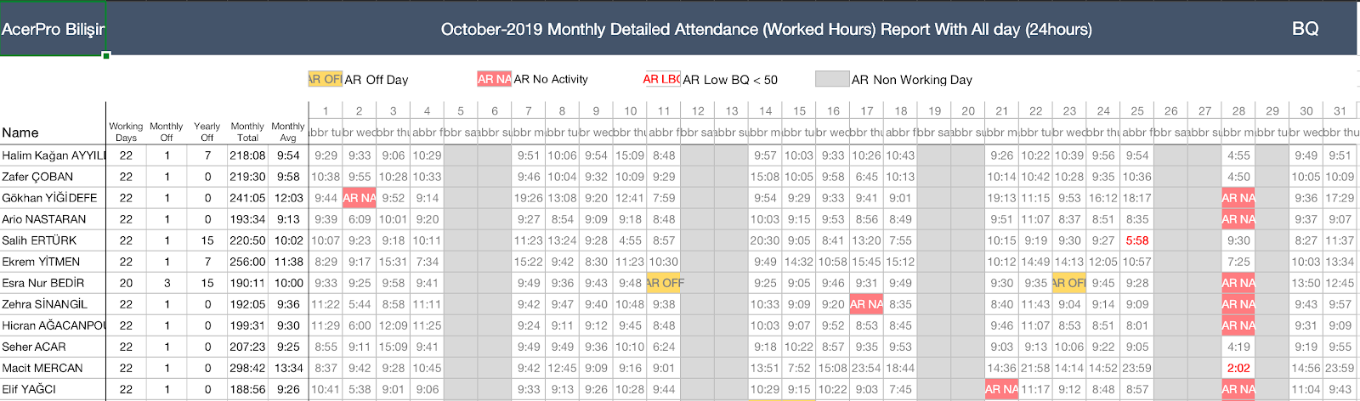This screenshot has height=401, width=1360.
Task: Select the Monthly Total column header
Action: (x=247, y=132)
